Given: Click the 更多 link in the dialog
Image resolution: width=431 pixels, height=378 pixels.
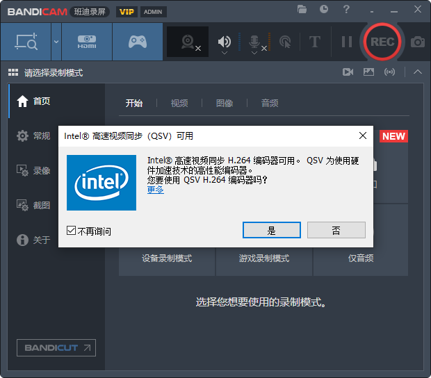Looking at the screenshot, I should [156, 189].
